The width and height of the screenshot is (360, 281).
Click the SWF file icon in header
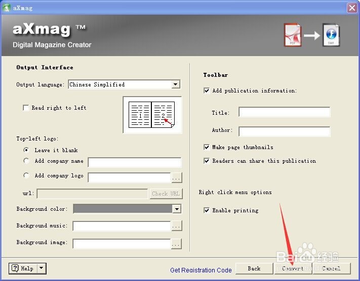click(x=331, y=35)
